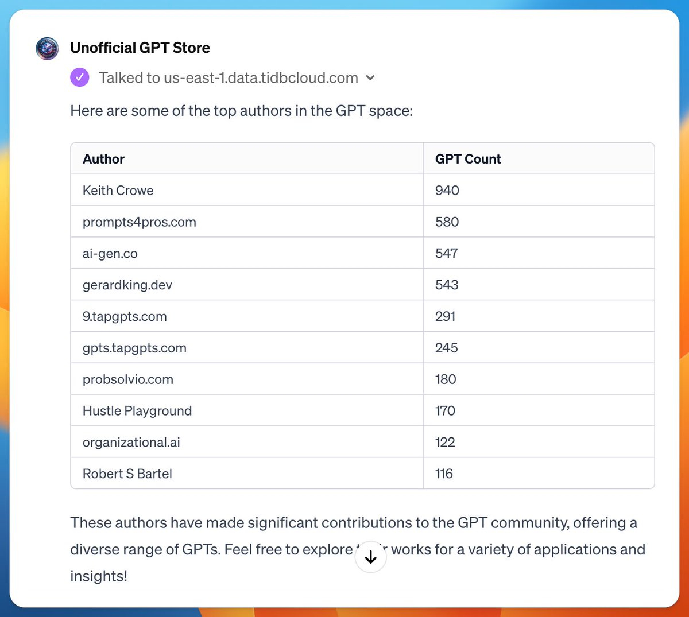Click the 'Talked to us-east-1.data.tidbcloud.com' text

pos(229,77)
